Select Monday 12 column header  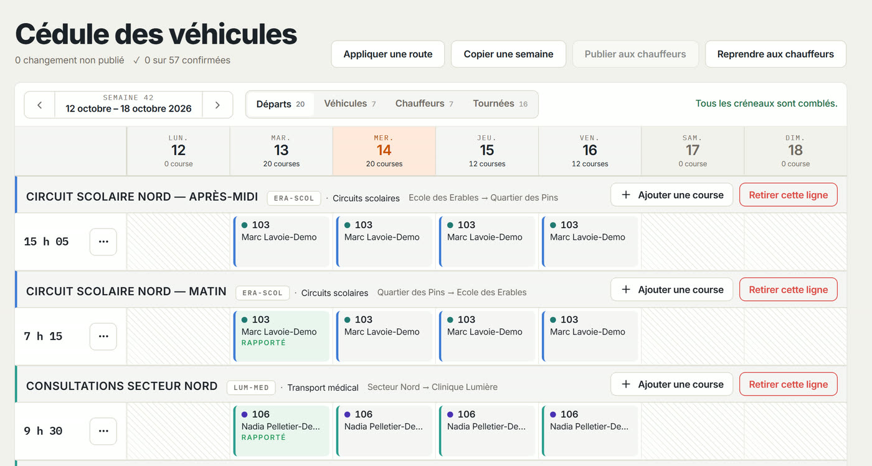coord(179,151)
